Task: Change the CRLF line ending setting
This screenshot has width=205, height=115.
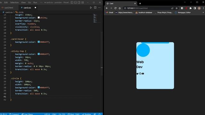Action: click(54, 114)
